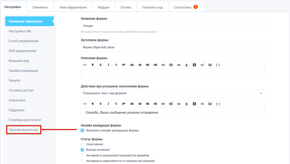This screenshot has width=290, height=164.
Task: Go to "E-mail уведомления" settings
Action: click(x=24, y=41)
